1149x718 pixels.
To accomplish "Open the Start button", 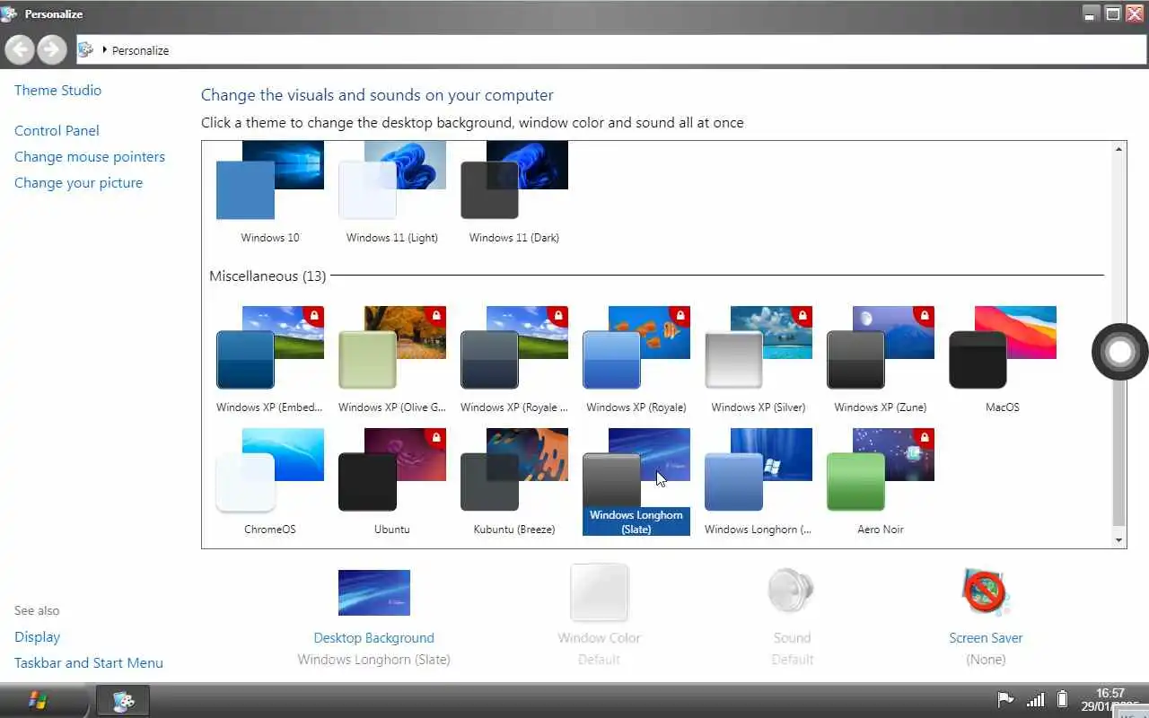I will point(39,700).
